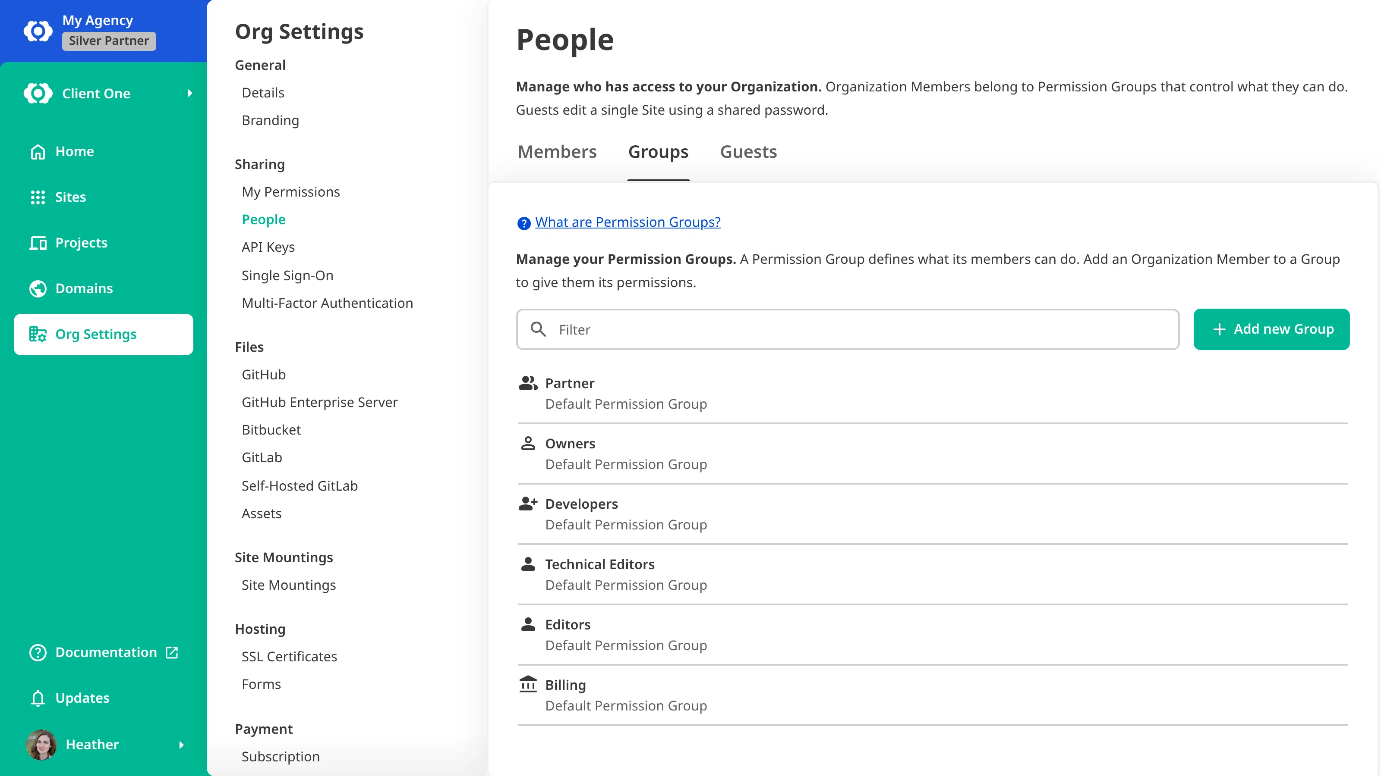This screenshot has height=776, width=1381.
Task: Open Self-Hosted GitLab settings
Action: pyautogui.click(x=299, y=486)
